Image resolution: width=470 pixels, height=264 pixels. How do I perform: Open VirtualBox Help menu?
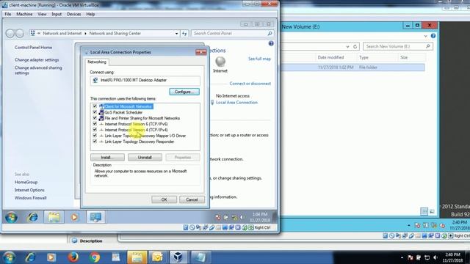[90, 14]
